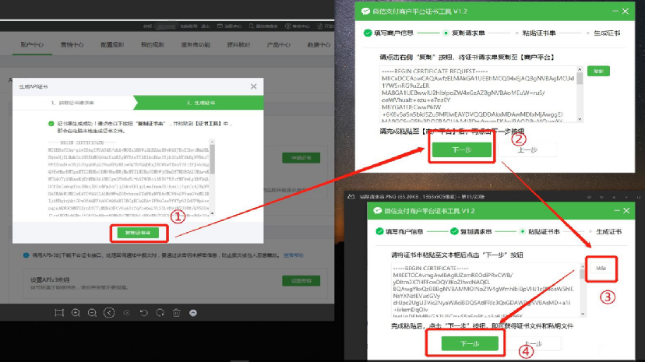The height and width of the screenshot is (362, 645).
Task: Click the BEGIN CERTIFICATE paste text box
Action: (x=485, y=290)
